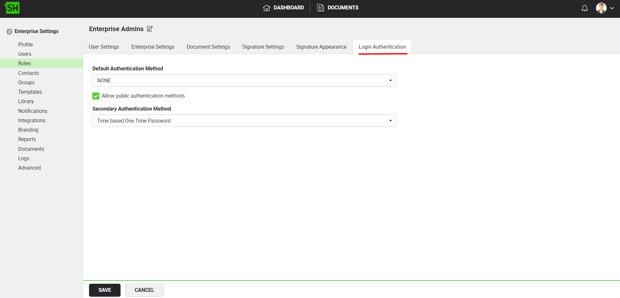The height and width of the screenshot is (298, 620).
Task: Open the notifications bell
Action: click(x=584, y=8)
